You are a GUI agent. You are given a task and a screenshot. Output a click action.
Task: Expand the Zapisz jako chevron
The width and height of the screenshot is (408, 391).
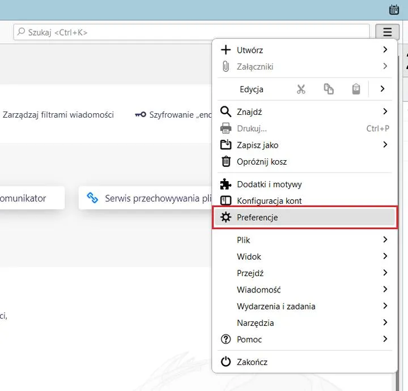[x=385, y=144]
